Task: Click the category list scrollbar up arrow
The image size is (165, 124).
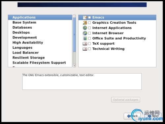Action: (74, 16)
